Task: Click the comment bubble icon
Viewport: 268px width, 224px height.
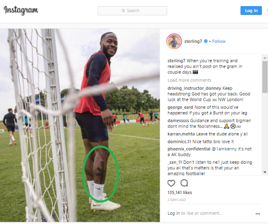Action: (x=184, y=183)
